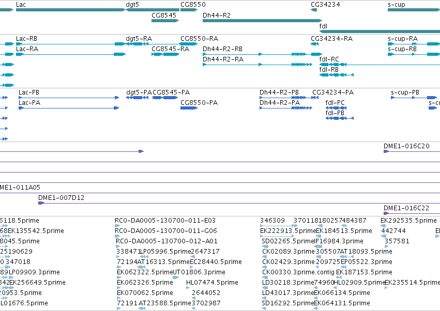The width and height of the screenshot is (440, 311).
Task: Select the CK02429.3prime label
Action: (x=288, y=262)
